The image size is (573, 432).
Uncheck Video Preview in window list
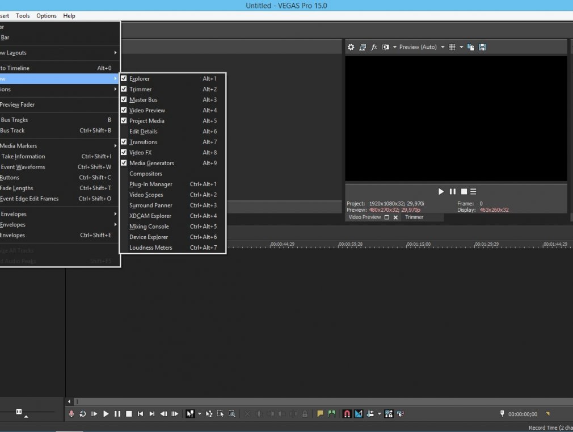pyautogui.click(x=124, y=110)
